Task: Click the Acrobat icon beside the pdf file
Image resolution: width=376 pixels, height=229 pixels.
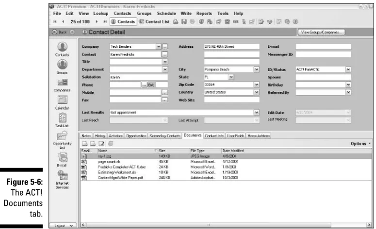Action: [x=84, y=178]
